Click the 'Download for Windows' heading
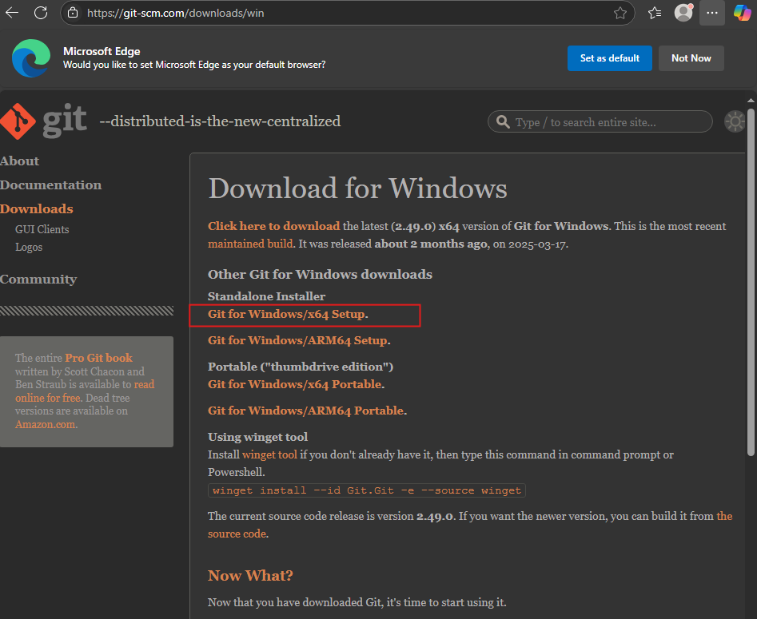The width and height of the screenshot is (757, 619). pyautogui.click(x=358, y=188)
